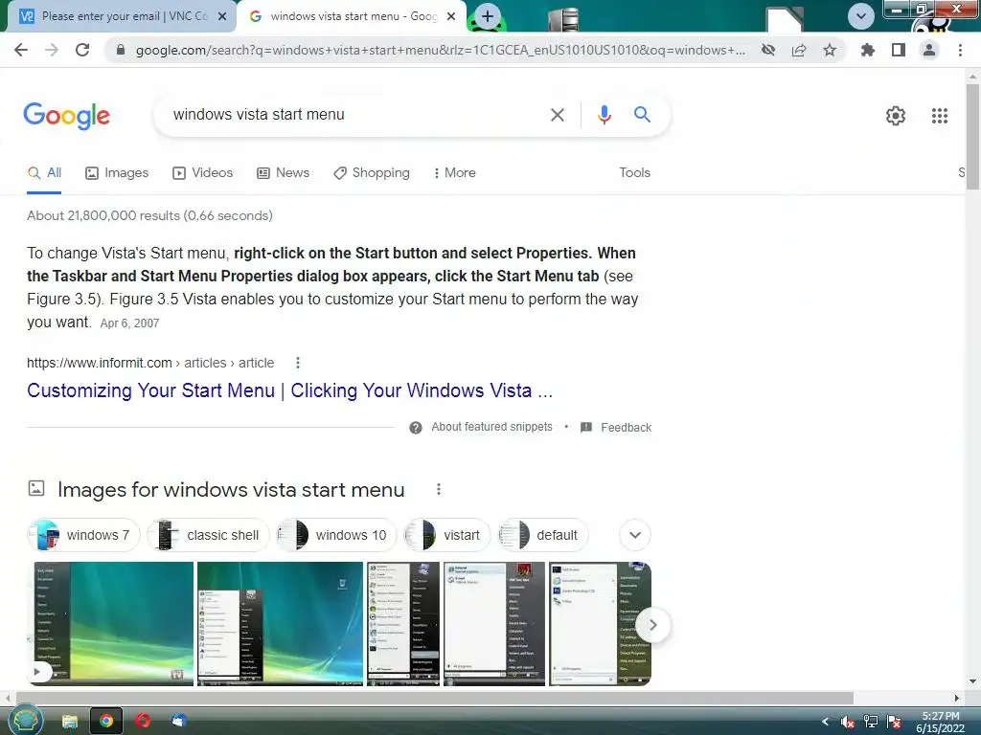This screenshot has width=981, height=735.
Task: Reload the Google search page
Action: pos(82,50)
